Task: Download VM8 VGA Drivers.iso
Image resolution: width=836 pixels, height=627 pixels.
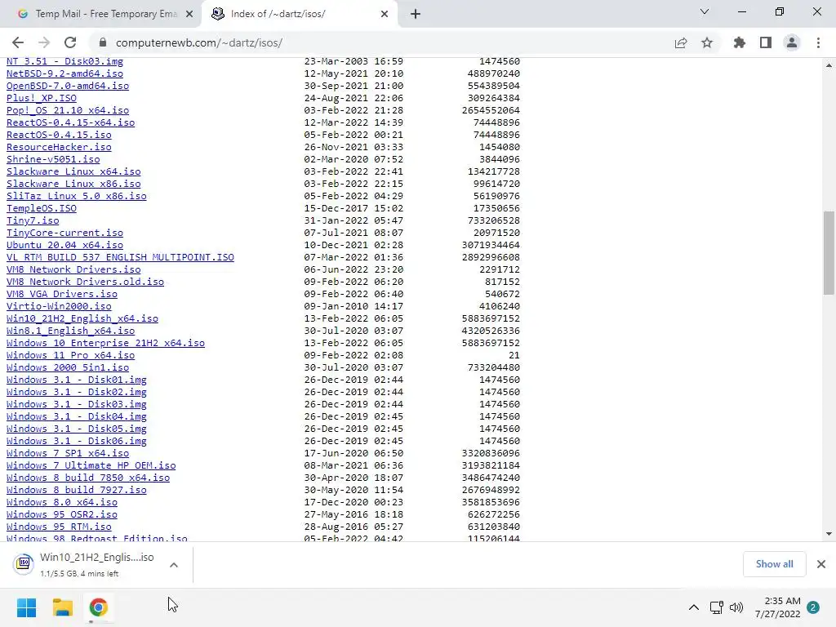Action: coord(62,294)
